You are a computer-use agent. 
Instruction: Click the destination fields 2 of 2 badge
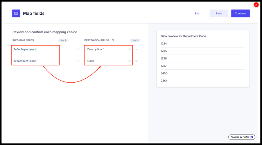tap(135, 40)
